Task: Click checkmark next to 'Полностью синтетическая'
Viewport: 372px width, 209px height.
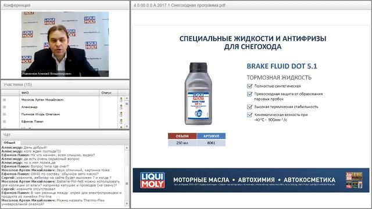Action: pos(249,86)
